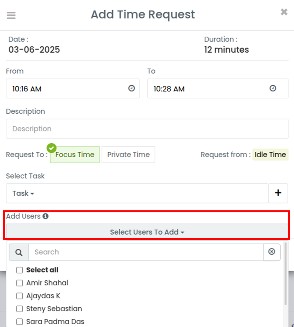Tick the Steny Sebastian checkbox
Image resolution: width=294 pixels, height=327 pixels.
tap(19, 309)
